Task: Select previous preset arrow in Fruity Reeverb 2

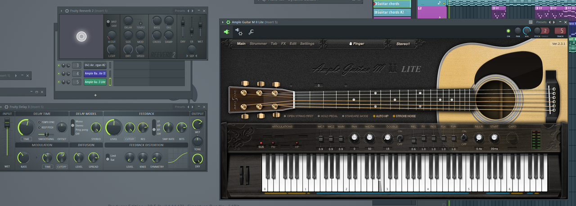Action: click(x=188, y=11)
